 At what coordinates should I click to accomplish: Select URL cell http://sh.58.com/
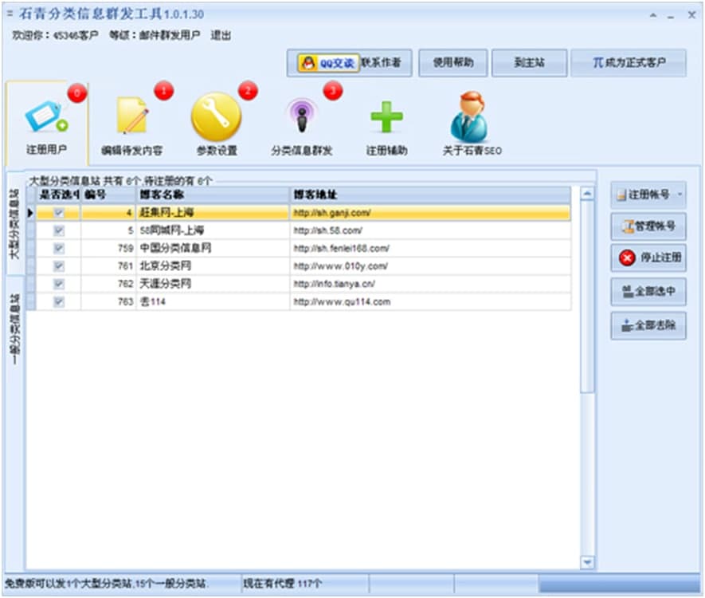pyautogui.click(x=430, y=231)
